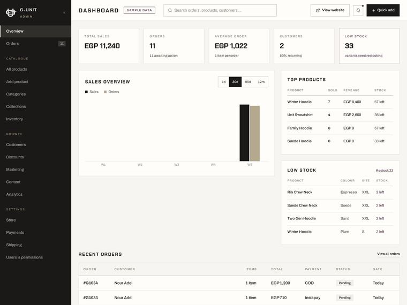Click the search magnifier icon

(x=170, y=10)
